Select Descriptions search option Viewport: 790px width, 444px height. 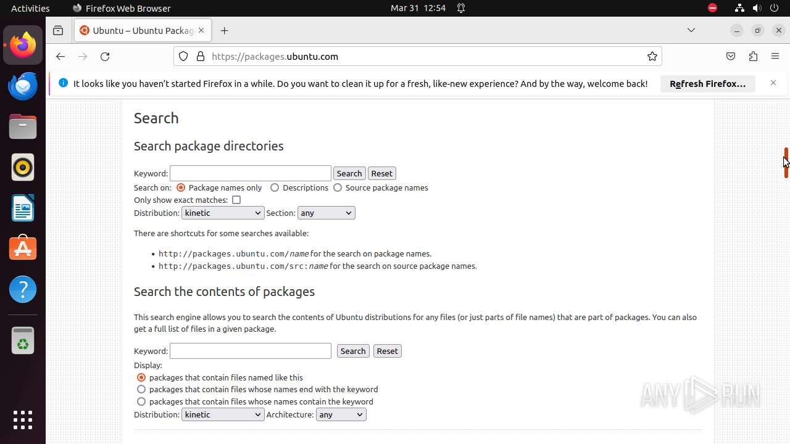(275, 187)
